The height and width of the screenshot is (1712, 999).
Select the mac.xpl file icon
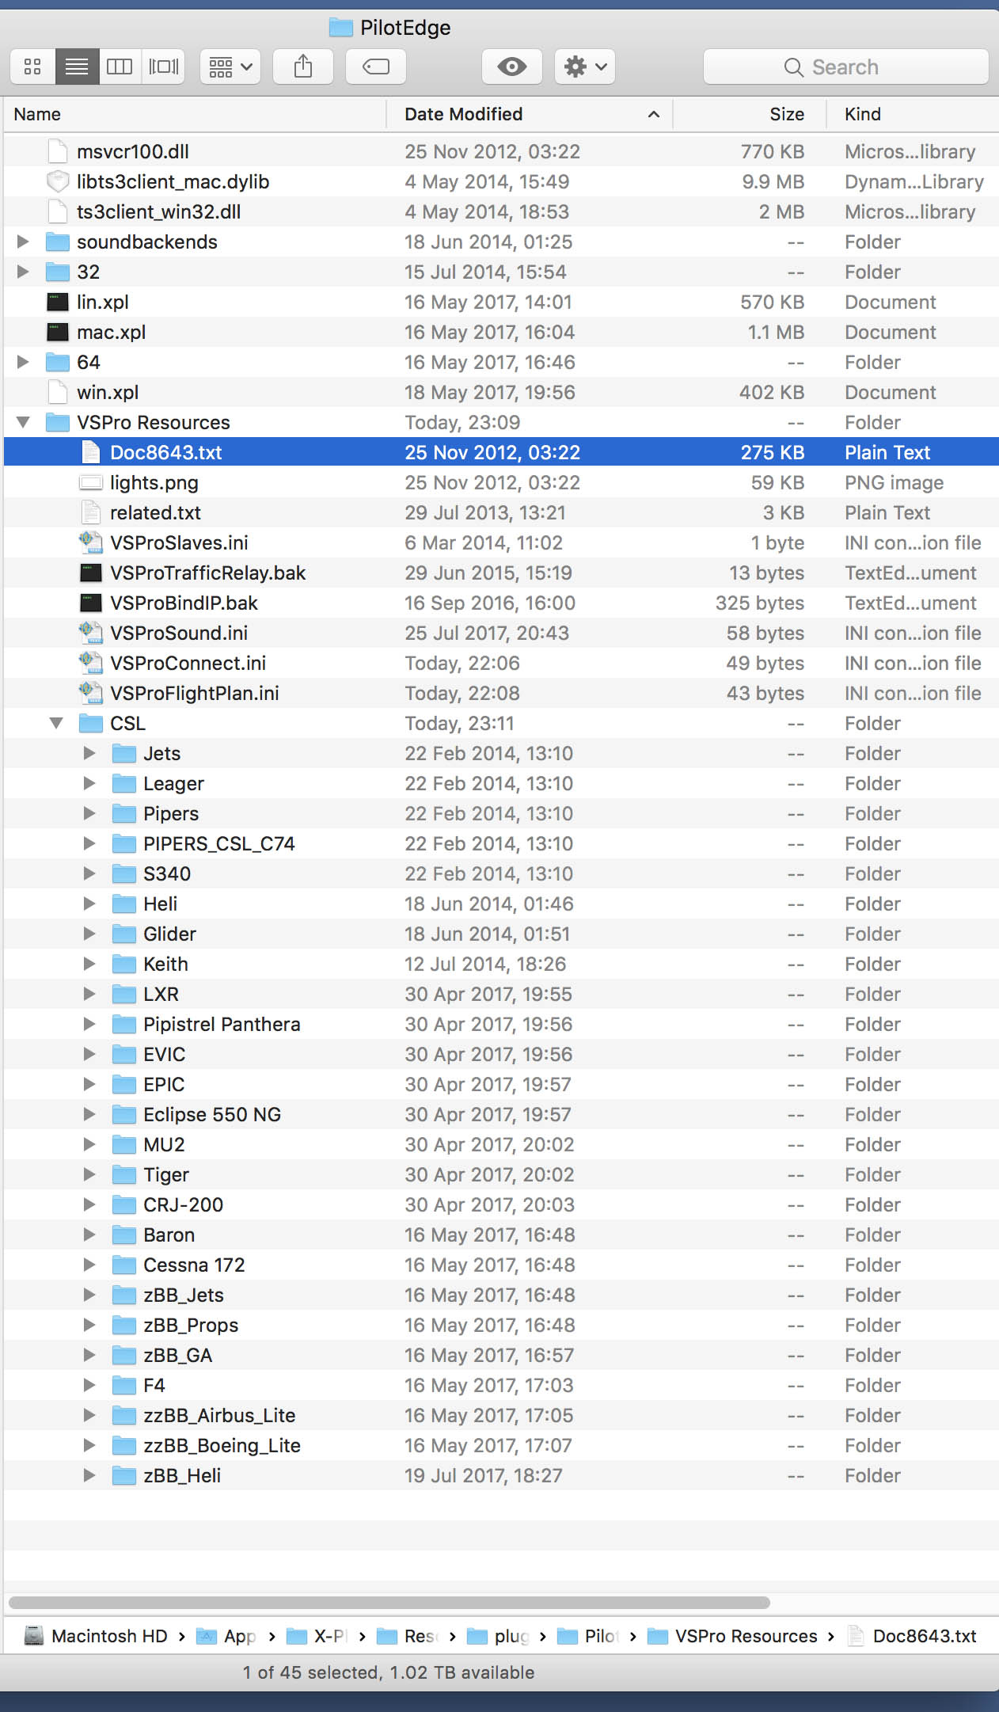pos(58,332)
